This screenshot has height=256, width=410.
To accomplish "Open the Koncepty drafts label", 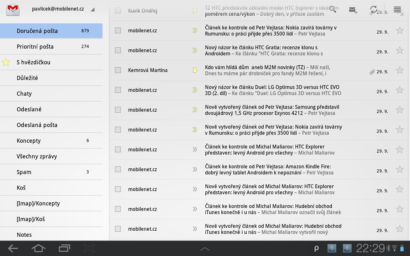I will pos(51,141).
